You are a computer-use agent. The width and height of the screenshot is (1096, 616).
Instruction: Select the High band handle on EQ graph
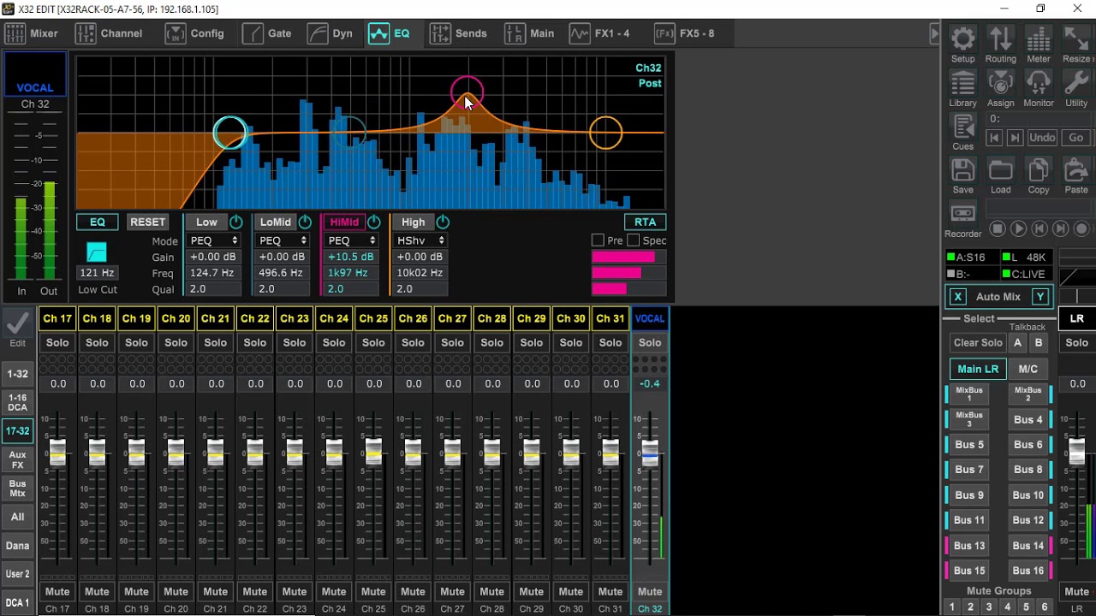click(606, 133)
